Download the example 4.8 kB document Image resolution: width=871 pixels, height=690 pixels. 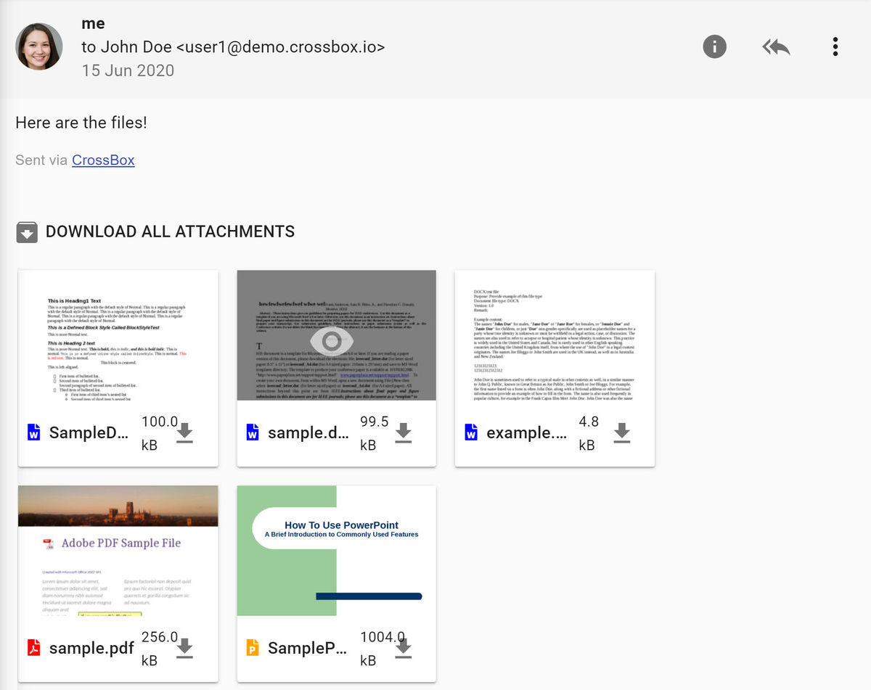[x=622, y=432]
